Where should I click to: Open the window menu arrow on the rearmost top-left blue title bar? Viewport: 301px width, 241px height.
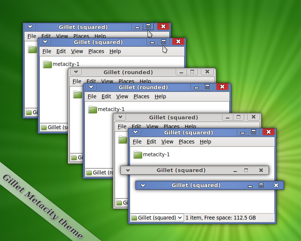click(30, 26)
